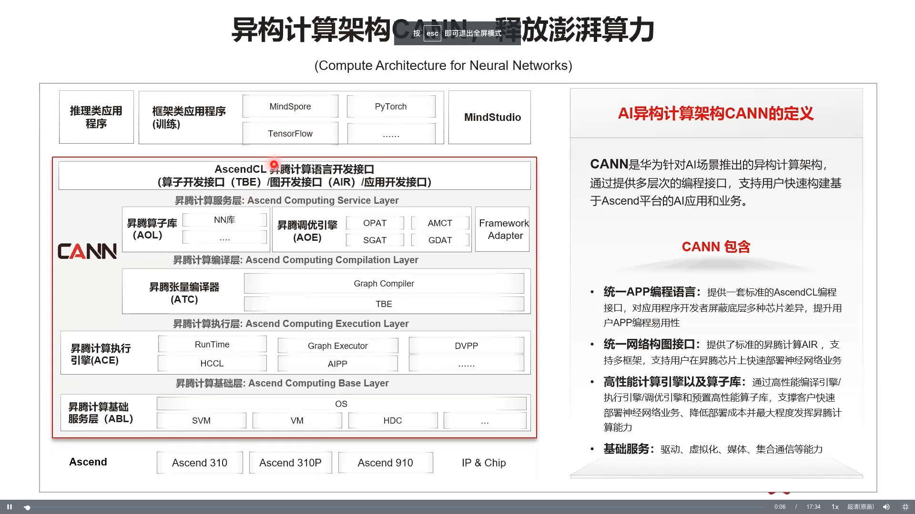Click the 17:34 total duration
Viewport: 915px width, 514px height.
coord(813,507)
